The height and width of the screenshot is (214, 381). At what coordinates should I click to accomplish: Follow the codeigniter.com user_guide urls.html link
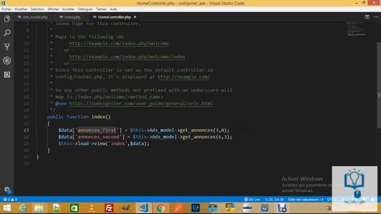click(141, 103)
